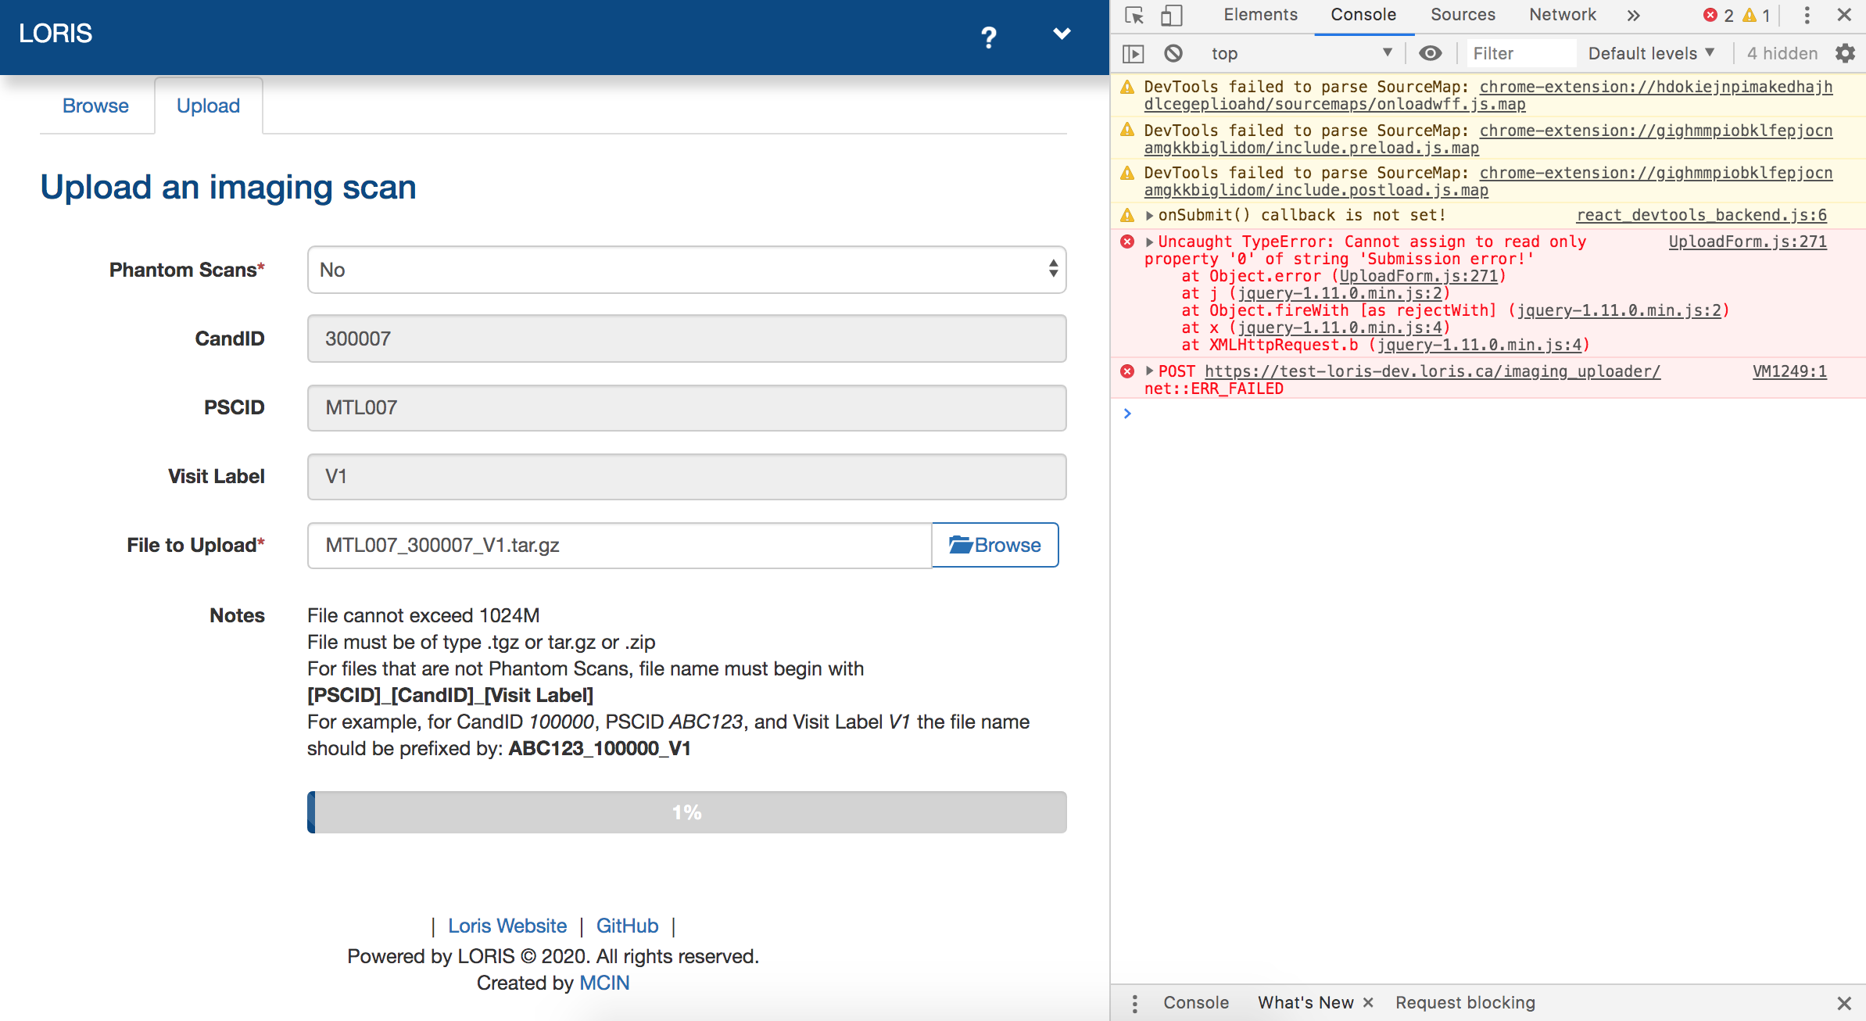Screen dimensions: 1866x1021
Task: Click the GitHub link in the footer
Action: (x=627, y=926)
